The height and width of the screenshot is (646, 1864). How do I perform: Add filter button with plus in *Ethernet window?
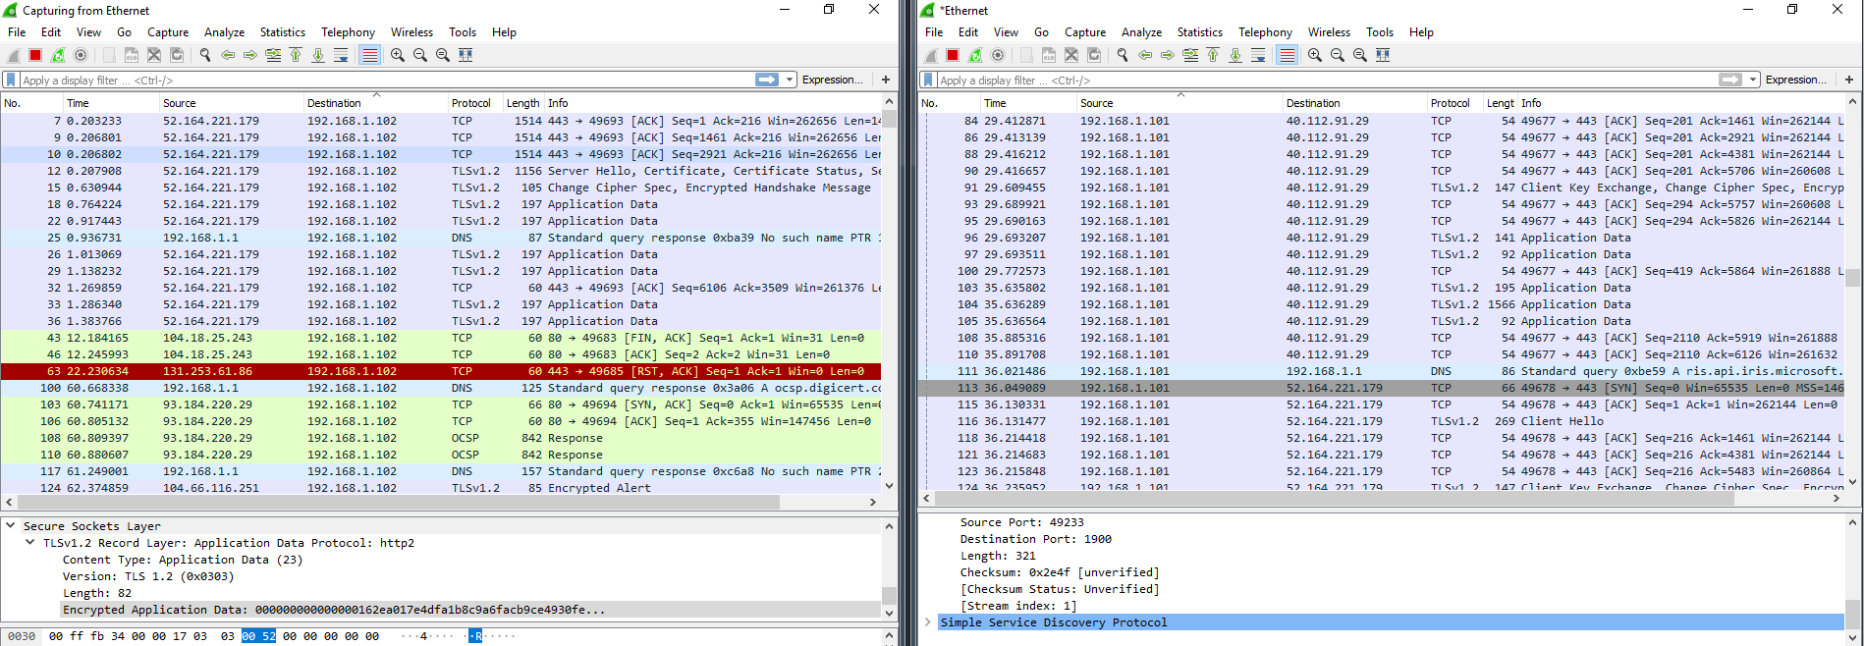coord(1849,80)
